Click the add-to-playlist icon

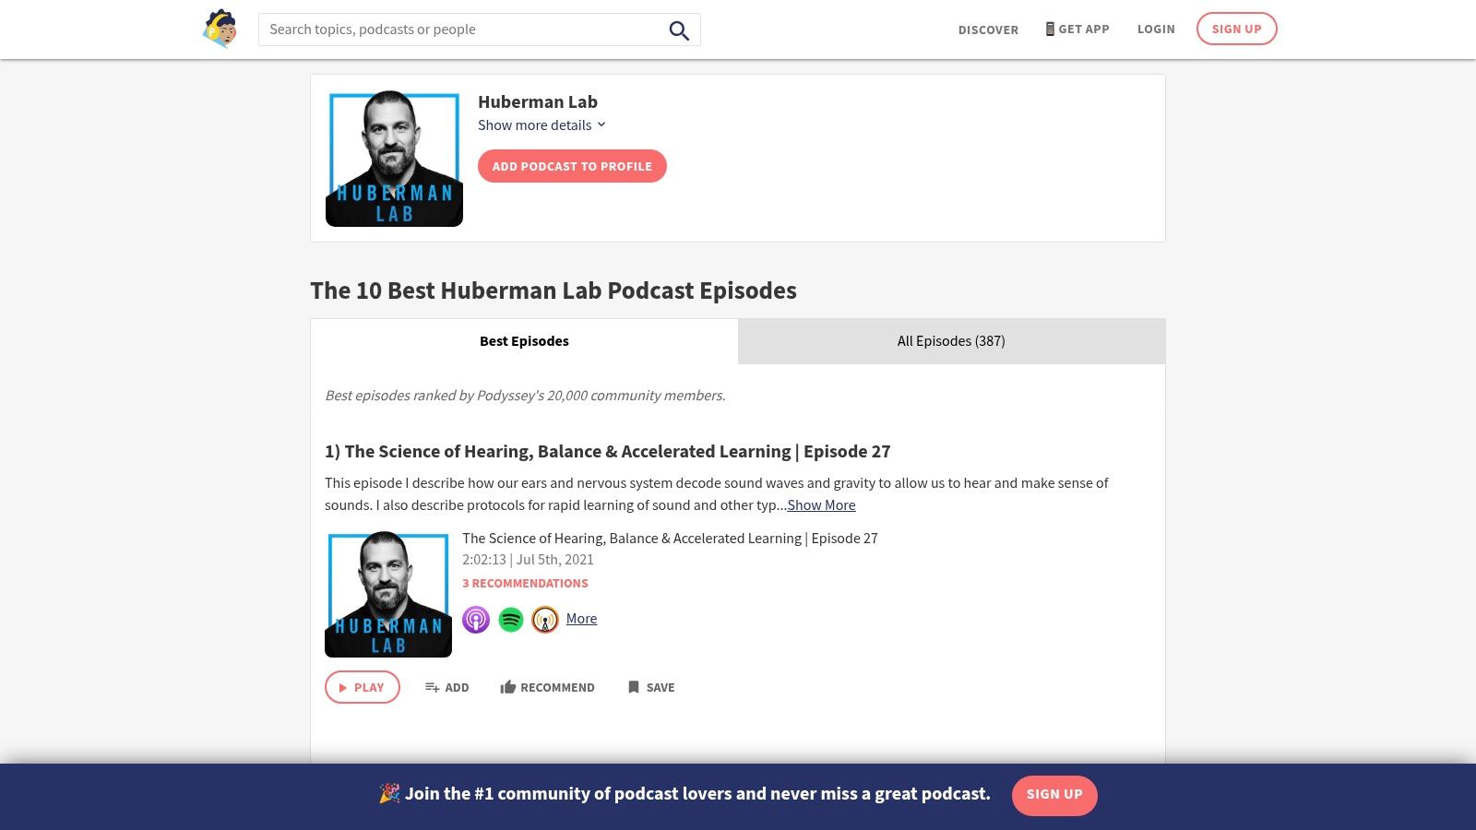[432, 687]
